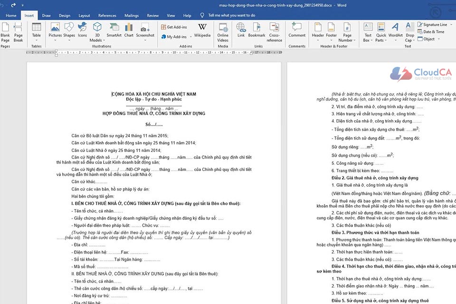Open Quick Parts menu
This screenshot has height=304, width=456.
(x=381, y=32)
